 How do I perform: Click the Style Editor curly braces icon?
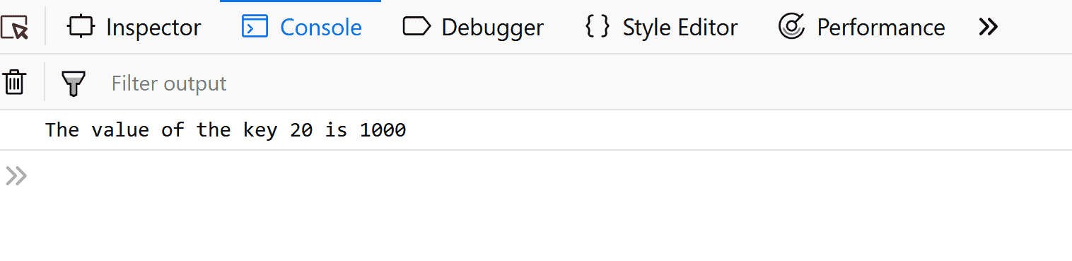click(x=598, y=27)
